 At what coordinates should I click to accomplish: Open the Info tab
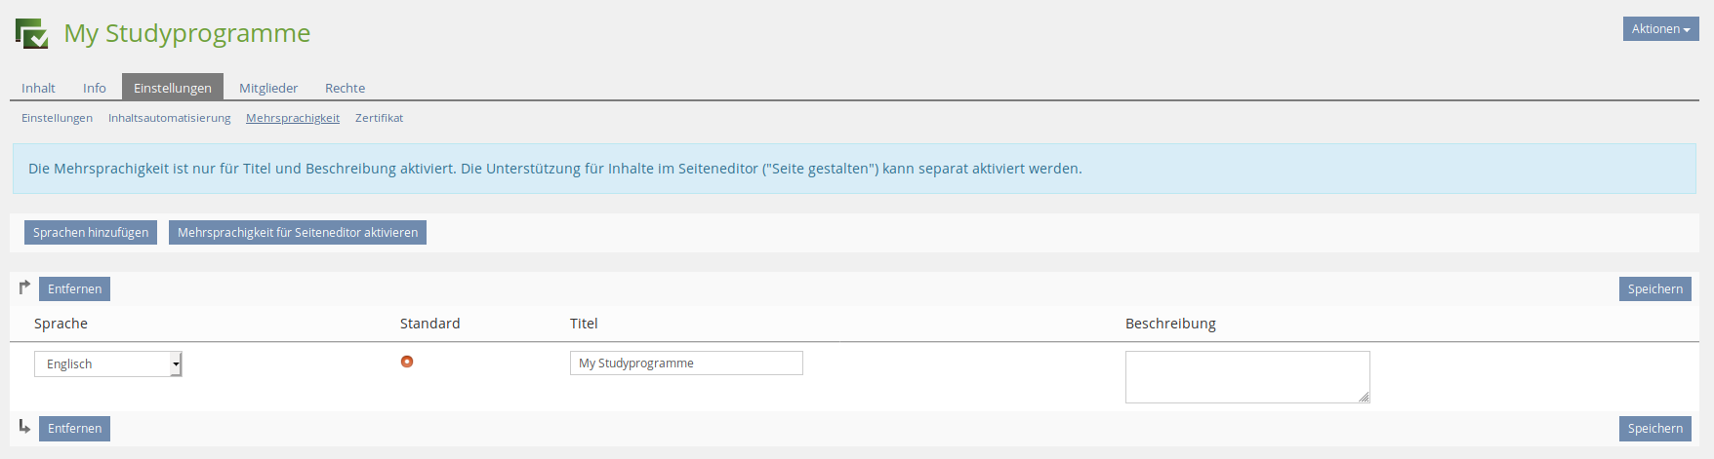(94, 88)
